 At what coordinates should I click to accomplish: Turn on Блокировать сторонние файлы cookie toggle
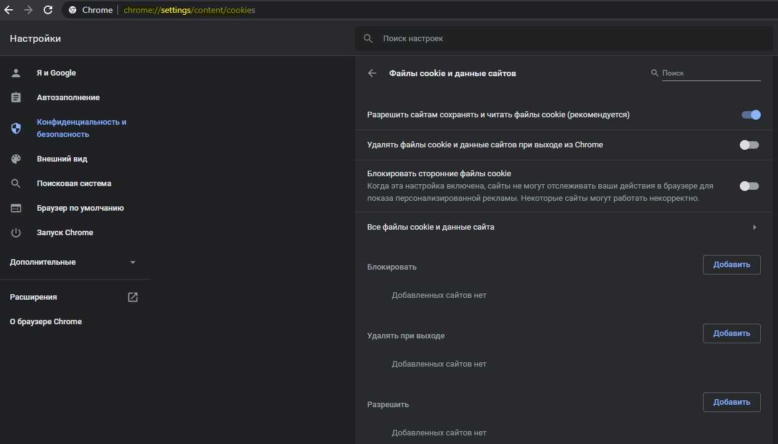[749, 186]
